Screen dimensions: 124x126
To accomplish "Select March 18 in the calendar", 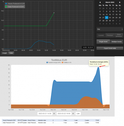I will pos(116,14).
